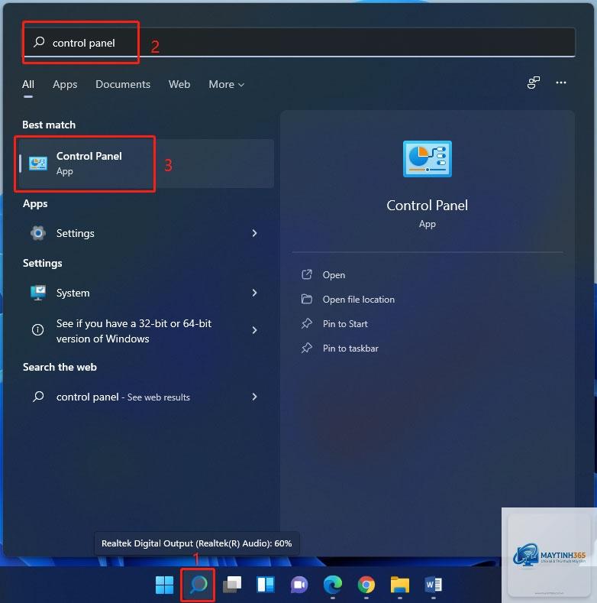Click the System monitor icon result
Viewport: 597px width, 603px height.
[x=38, y=293]
